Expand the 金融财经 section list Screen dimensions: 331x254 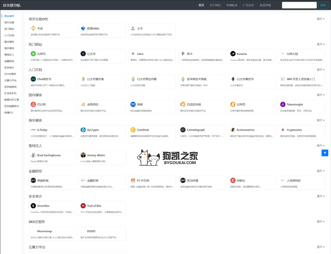(x=321, y=171)
